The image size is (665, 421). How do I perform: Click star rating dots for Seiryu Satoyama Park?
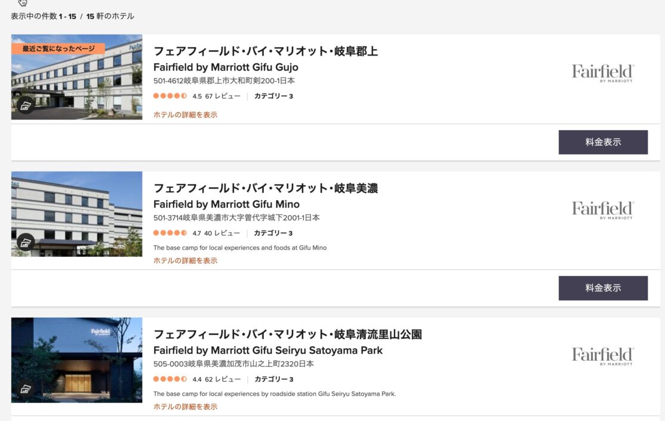click(170, 379)
